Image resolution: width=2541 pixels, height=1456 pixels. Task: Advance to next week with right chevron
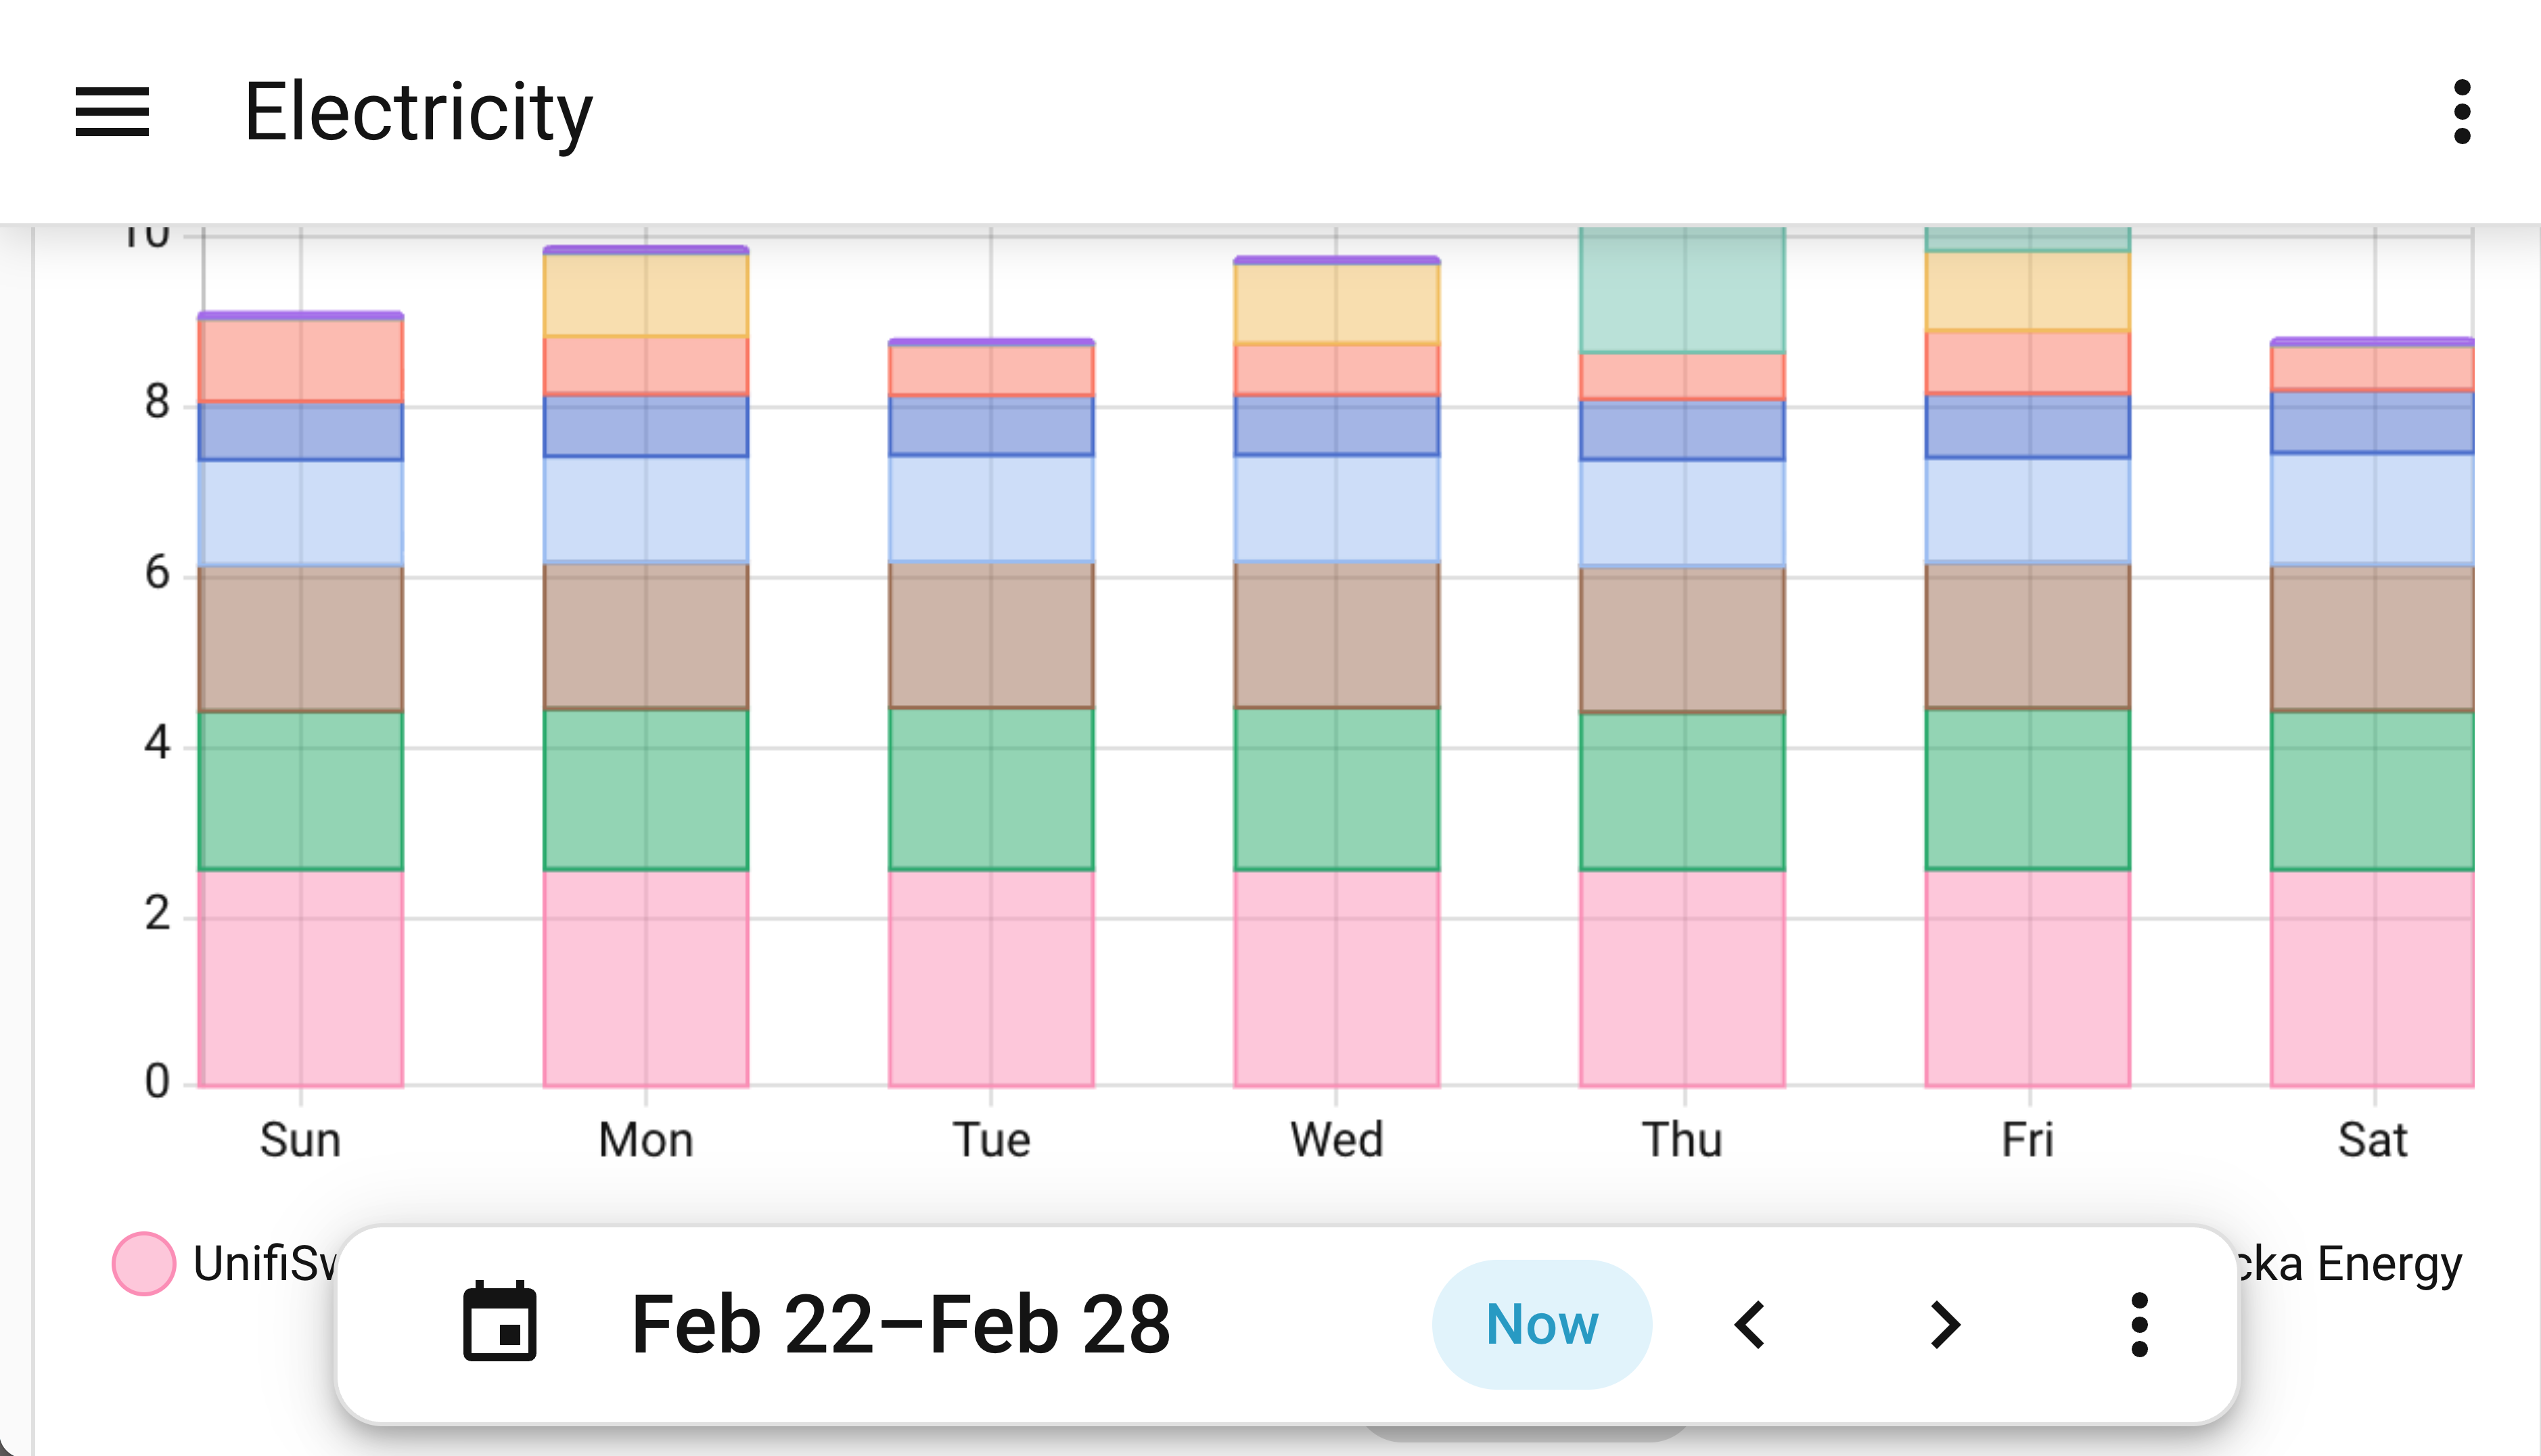pyautogui.click(x=1944, y=1324)
